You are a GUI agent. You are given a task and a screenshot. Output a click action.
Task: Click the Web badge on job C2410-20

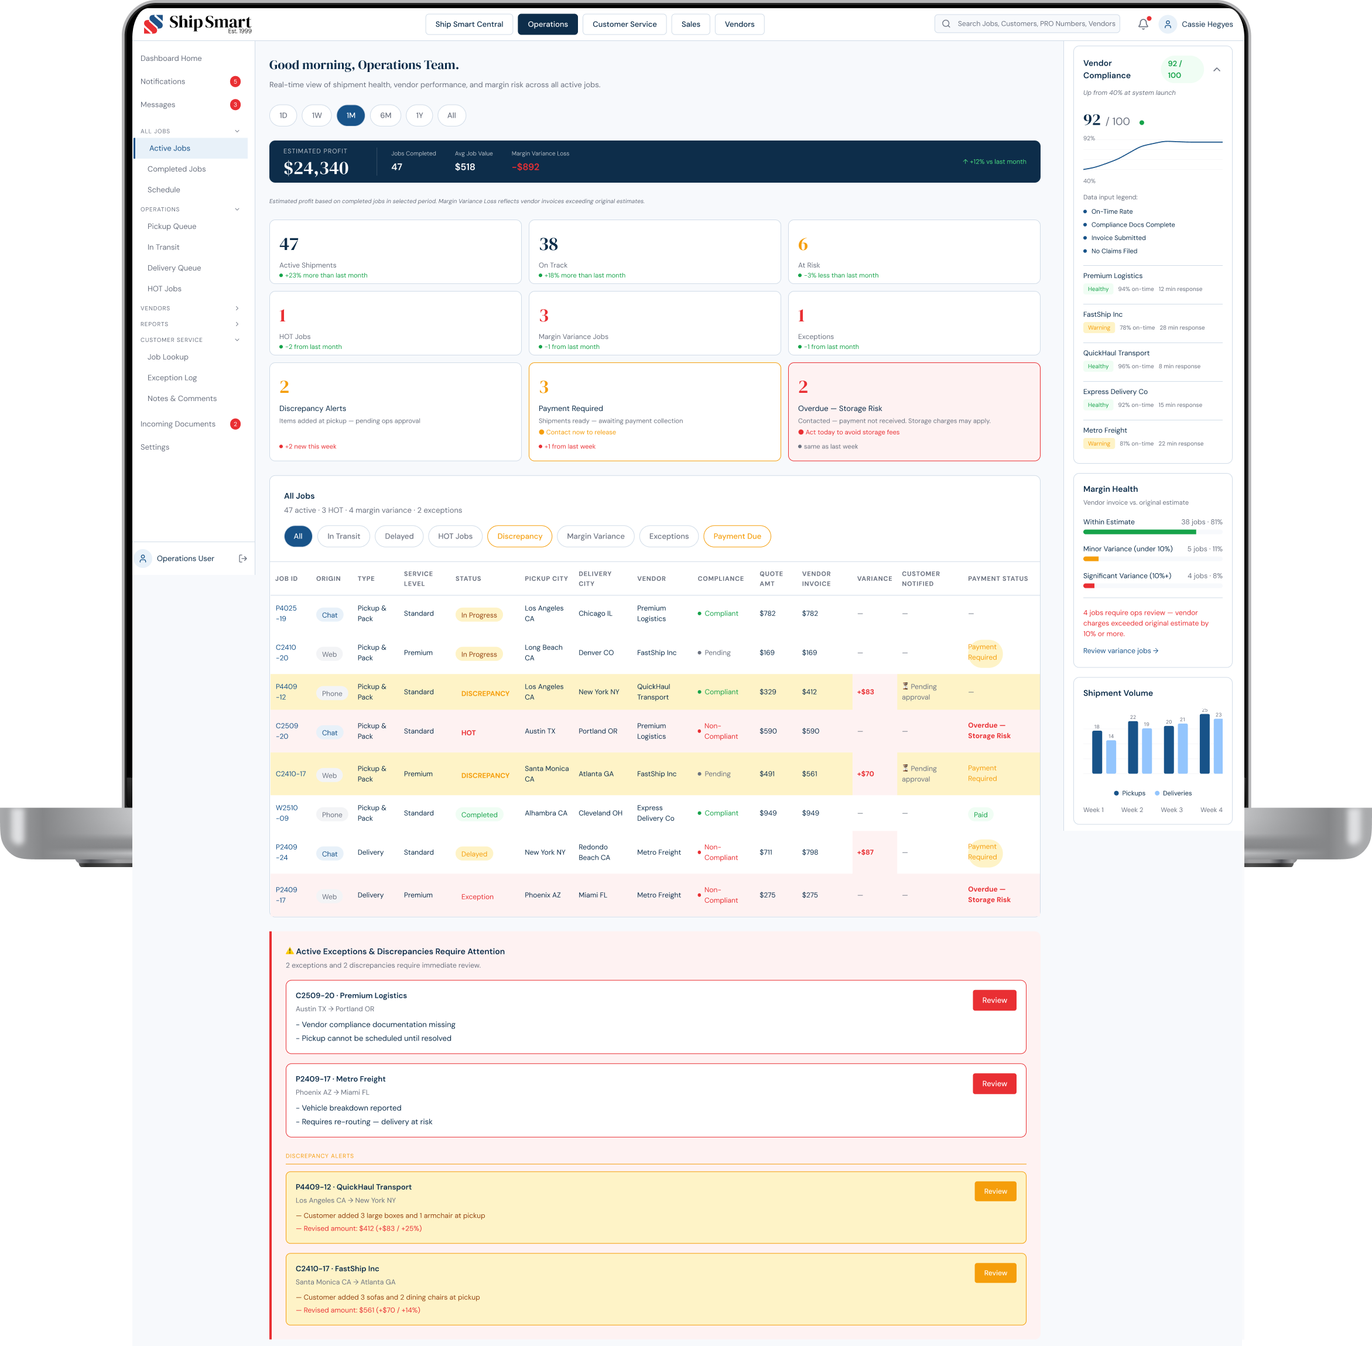pos(330,653)
